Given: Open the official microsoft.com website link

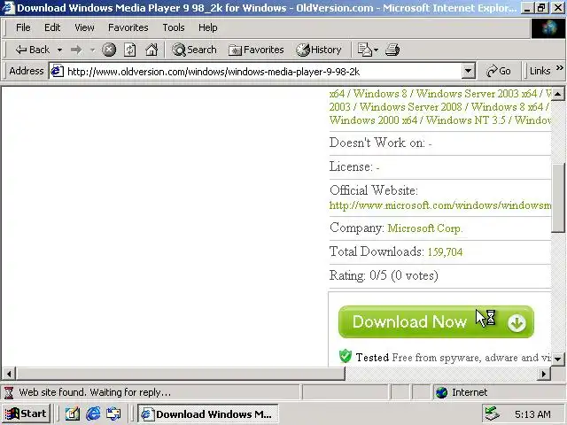Looking at the screenshot, I should [x=439, y=205].
